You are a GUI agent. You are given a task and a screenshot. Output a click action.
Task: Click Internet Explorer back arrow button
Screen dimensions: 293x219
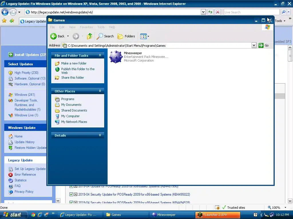pos(5,12)
